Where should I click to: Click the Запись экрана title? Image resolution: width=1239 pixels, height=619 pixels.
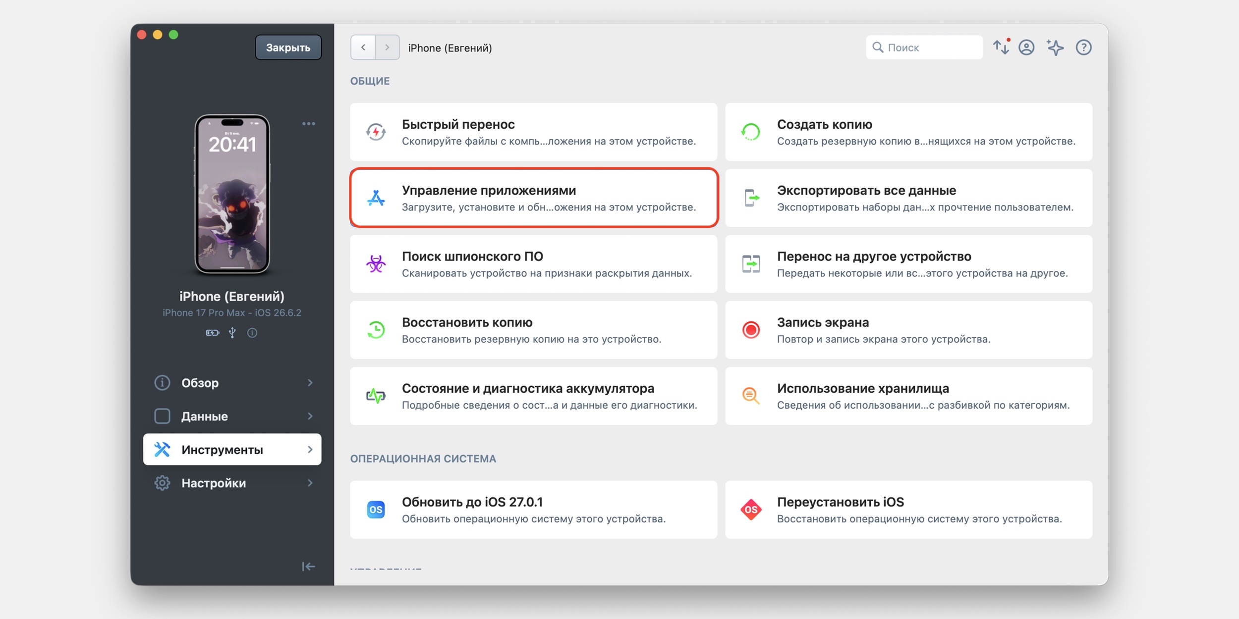point(823,322)
